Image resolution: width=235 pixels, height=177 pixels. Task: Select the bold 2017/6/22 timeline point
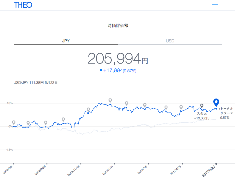point(216,164)
